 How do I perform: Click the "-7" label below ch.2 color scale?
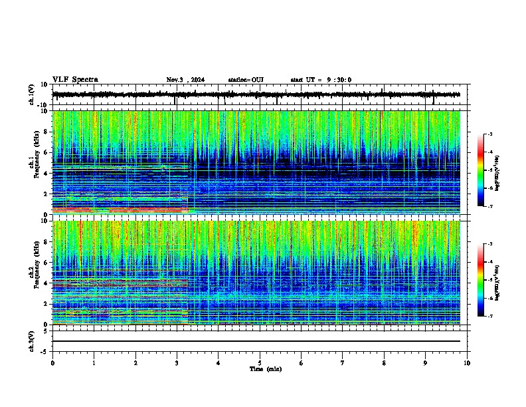point(489,317)
